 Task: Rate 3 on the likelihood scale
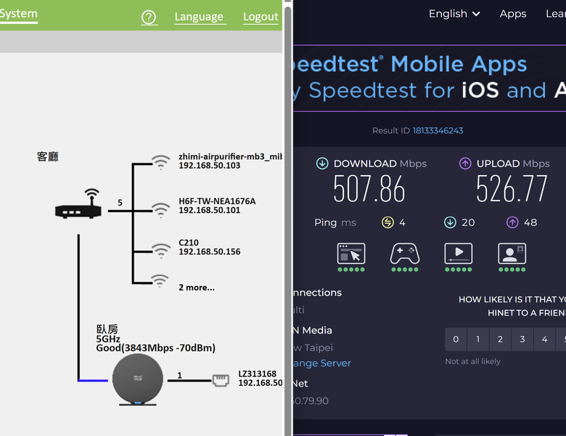point(522,339)
